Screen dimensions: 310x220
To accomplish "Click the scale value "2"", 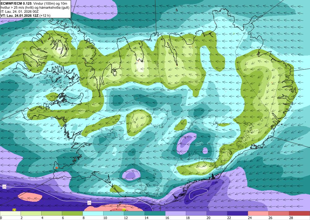I will 21,218.
